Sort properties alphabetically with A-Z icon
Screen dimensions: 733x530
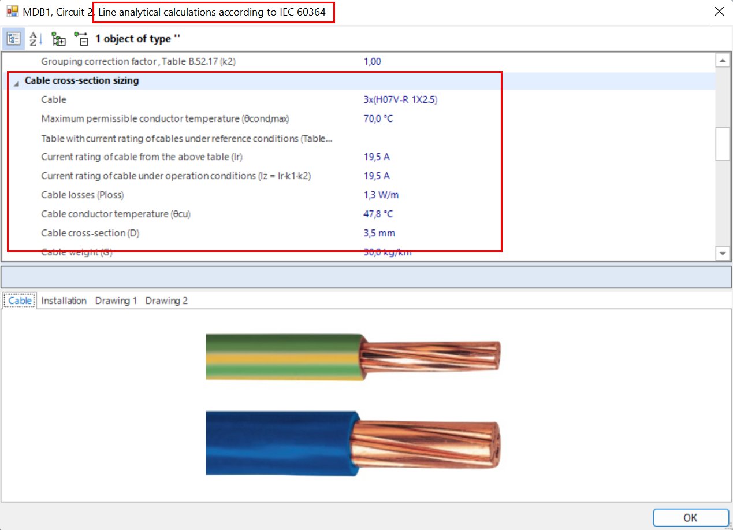[x=36, y=39]
